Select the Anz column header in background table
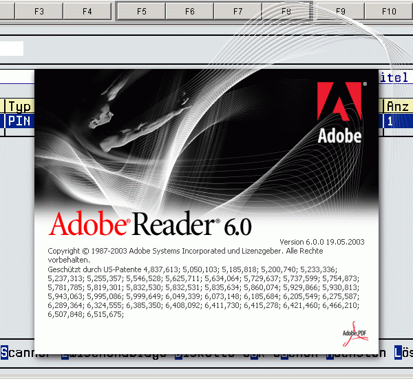This screenshot has width=413, height=379. (398, 106)
